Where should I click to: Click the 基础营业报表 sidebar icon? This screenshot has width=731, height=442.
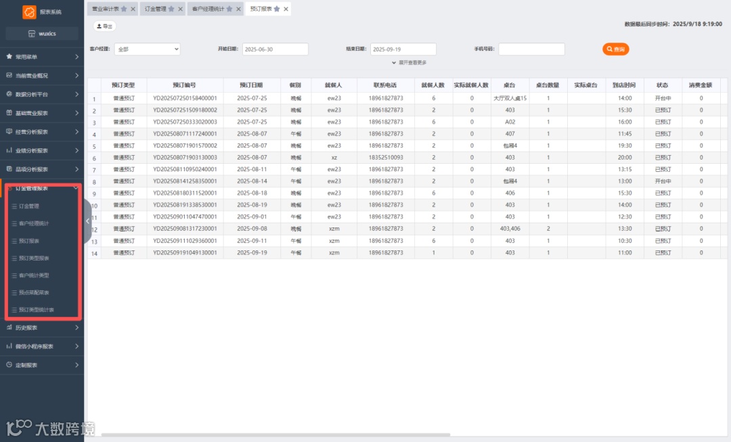pyautogui.click(x=9, y=113)
